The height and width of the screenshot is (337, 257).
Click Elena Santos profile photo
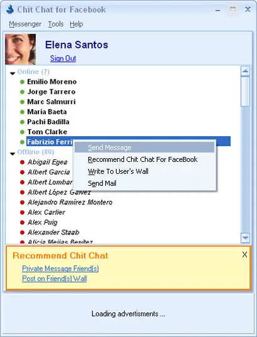[20, 49]
